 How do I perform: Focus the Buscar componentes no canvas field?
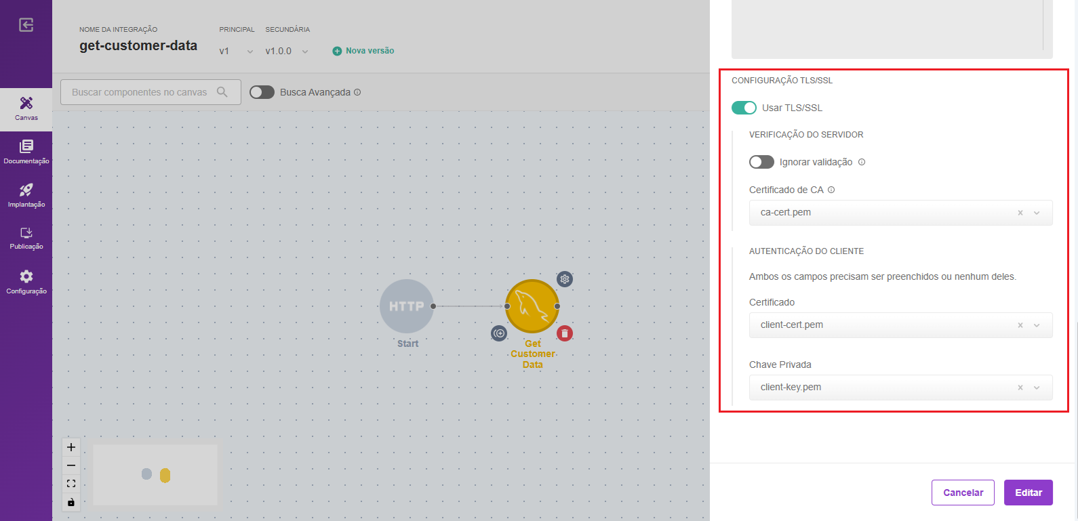coord(142,92)
